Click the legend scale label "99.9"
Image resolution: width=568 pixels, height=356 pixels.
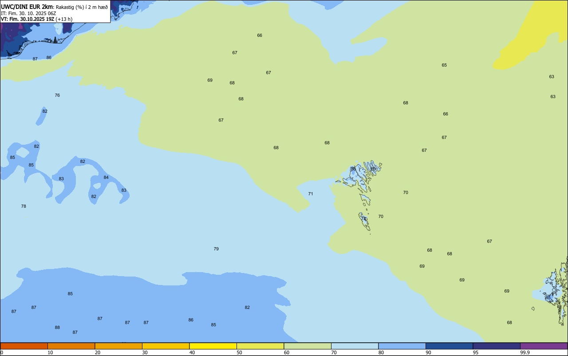525,352
